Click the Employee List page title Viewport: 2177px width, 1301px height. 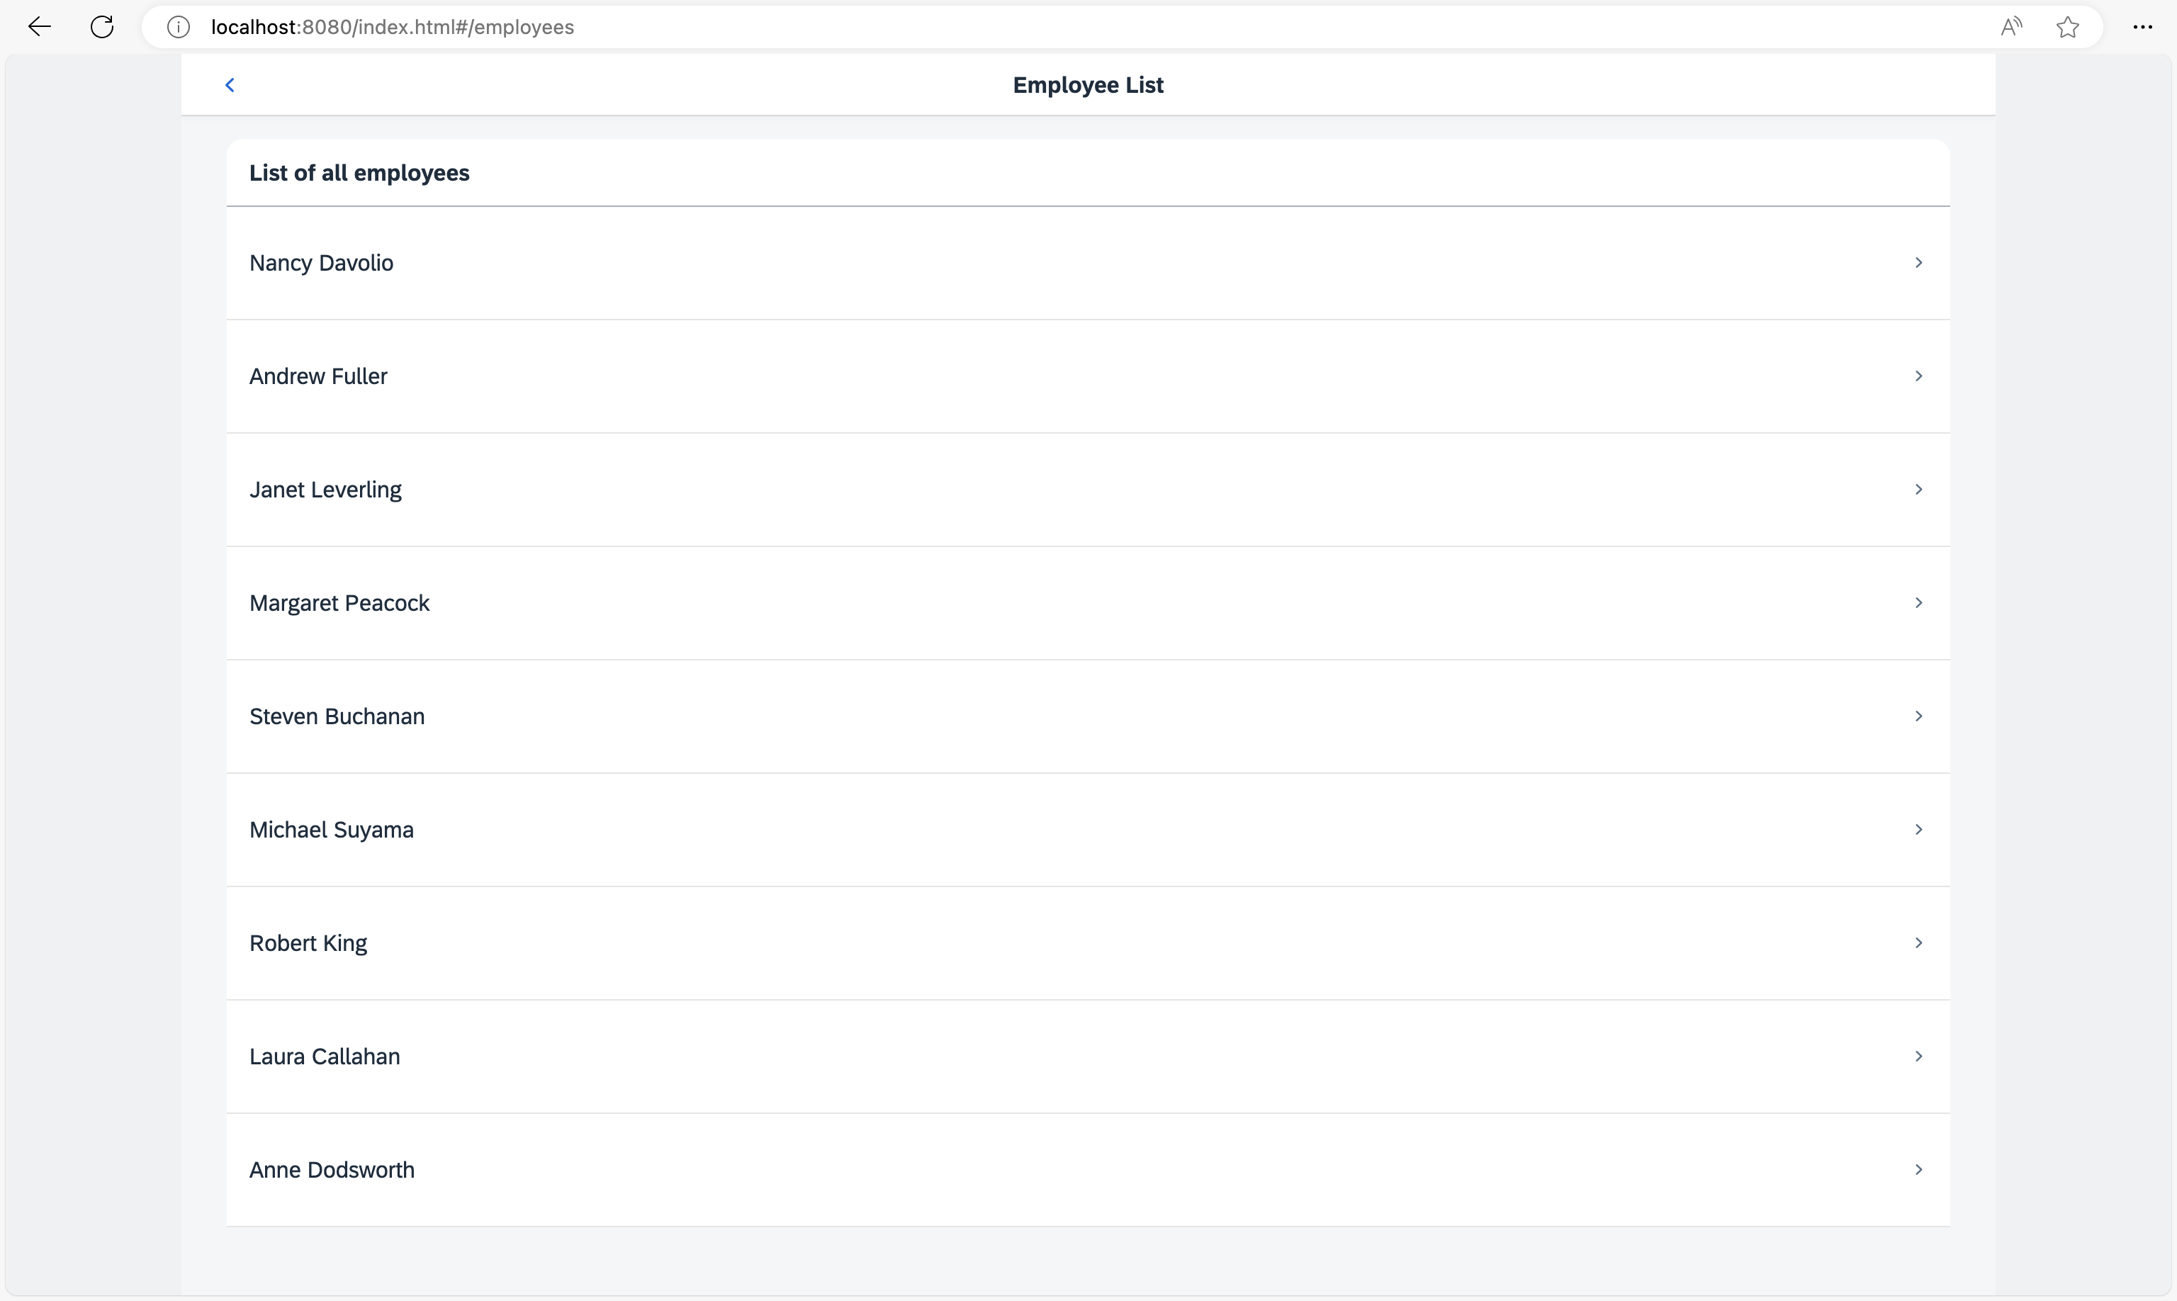(1087, 85)
